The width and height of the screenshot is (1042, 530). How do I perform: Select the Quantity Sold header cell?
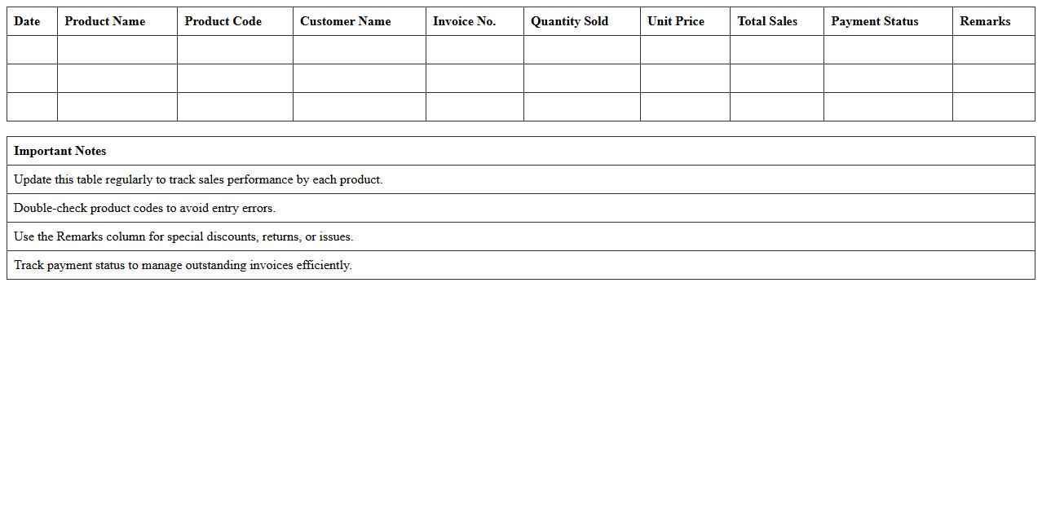click(569, 21)
